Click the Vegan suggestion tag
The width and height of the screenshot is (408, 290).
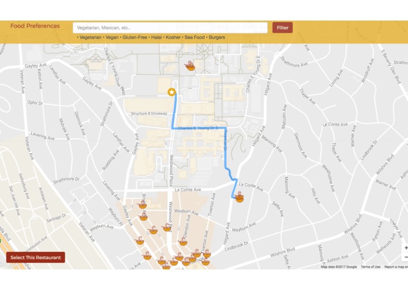pos(112,38)
